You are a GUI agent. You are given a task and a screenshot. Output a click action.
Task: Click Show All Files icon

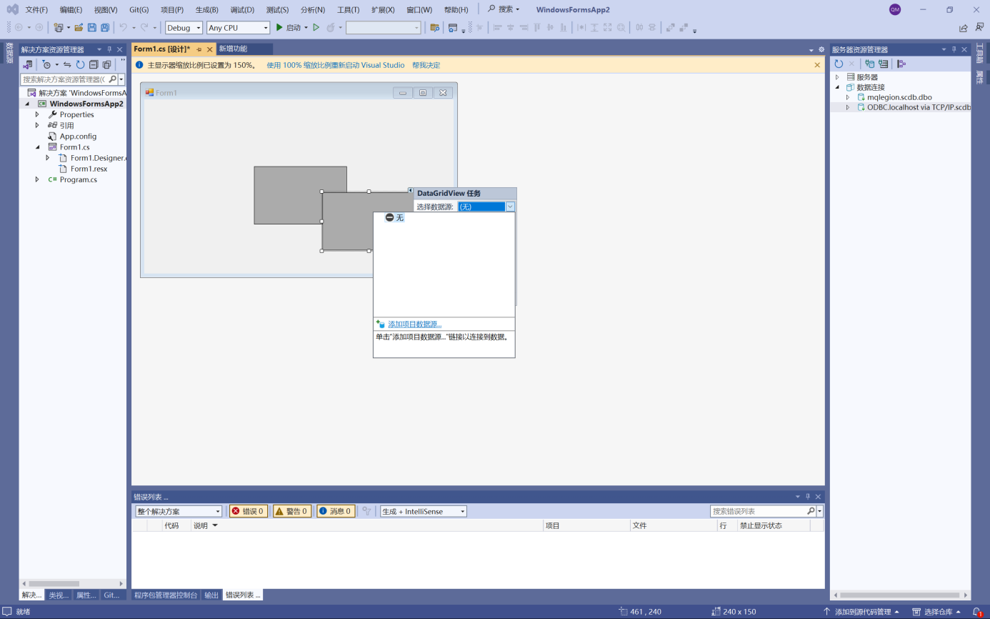[106, 64]
